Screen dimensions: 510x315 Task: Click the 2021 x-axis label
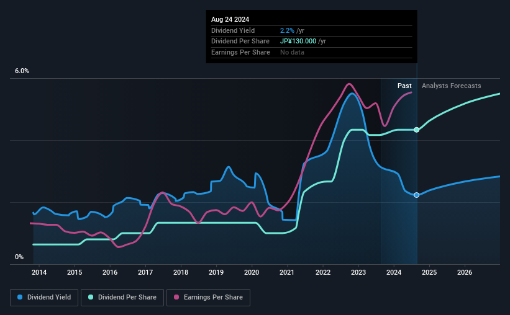(287, 272)
